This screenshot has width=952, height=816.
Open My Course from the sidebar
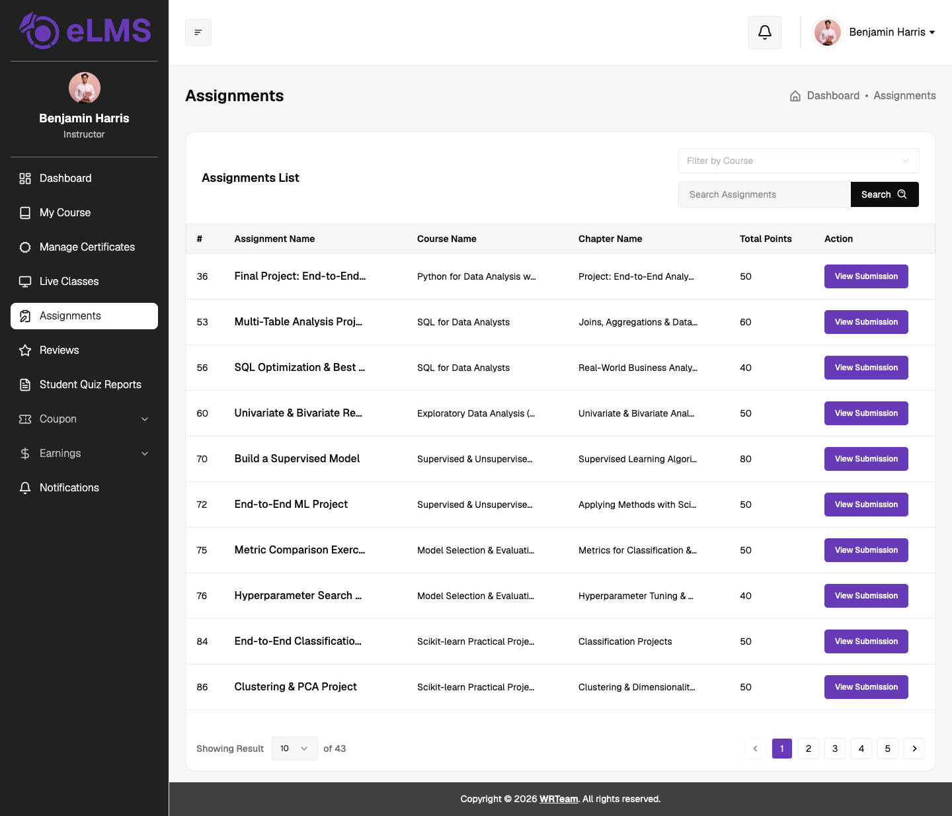click(x=84, y=213)
